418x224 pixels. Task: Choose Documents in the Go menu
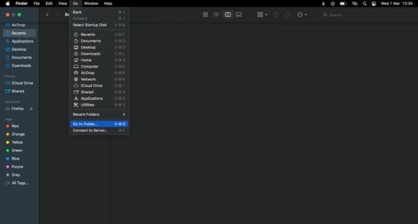pyautogui.click(x=99, y=41)
